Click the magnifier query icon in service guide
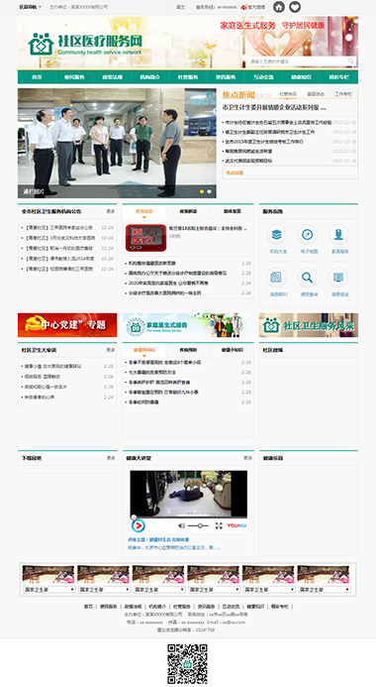Viewport: 376px width, 687px height. click(x=308, y=278)
